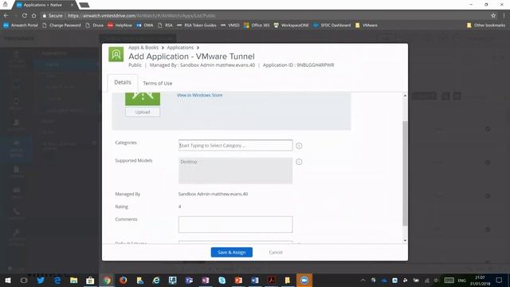This screenshot has width=510, height=287.
Task: Open WorkspaceONE bookmark
Action: 291,25
